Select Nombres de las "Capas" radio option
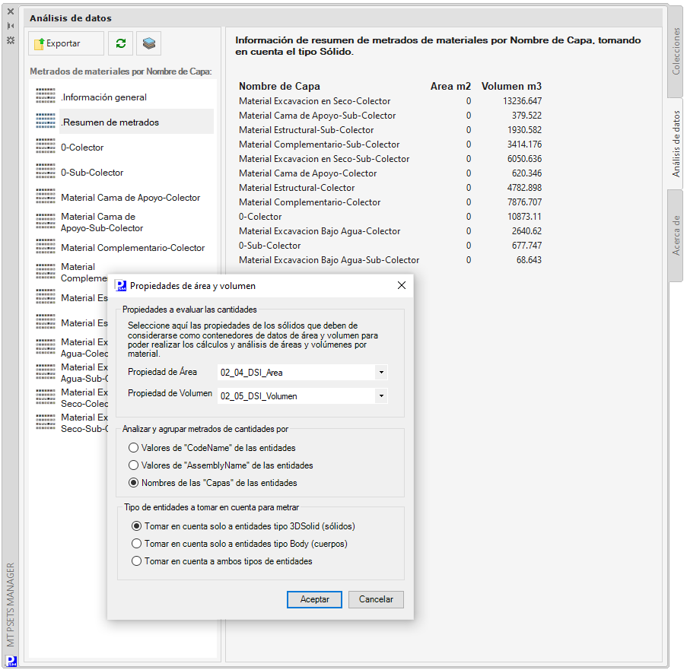Image resolution: width=687 pixels, height=670 pixels. pos(212,483)
